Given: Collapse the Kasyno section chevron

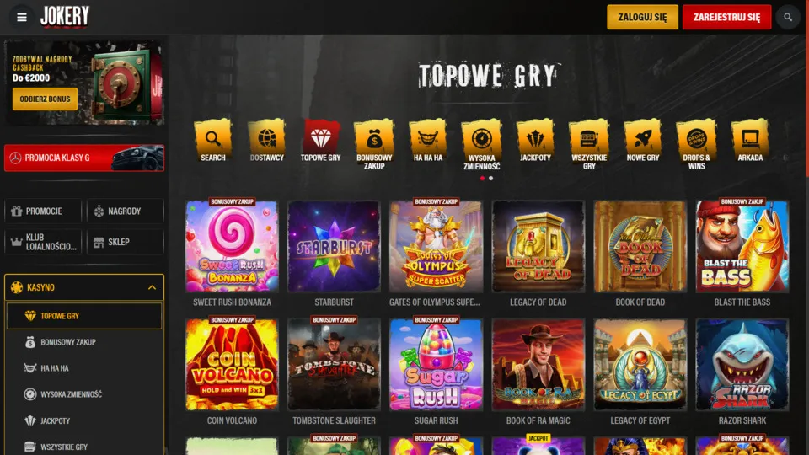Looking at the screenshot, I should point(152,287).
